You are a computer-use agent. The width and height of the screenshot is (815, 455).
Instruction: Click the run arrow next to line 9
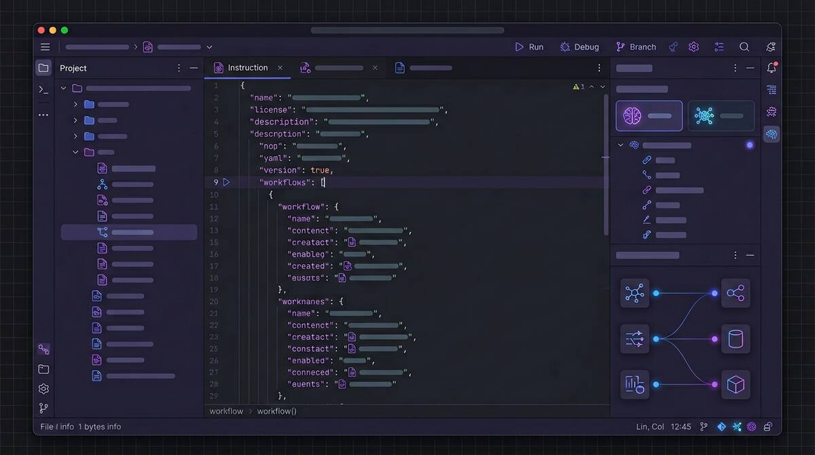tap(227, 182)
